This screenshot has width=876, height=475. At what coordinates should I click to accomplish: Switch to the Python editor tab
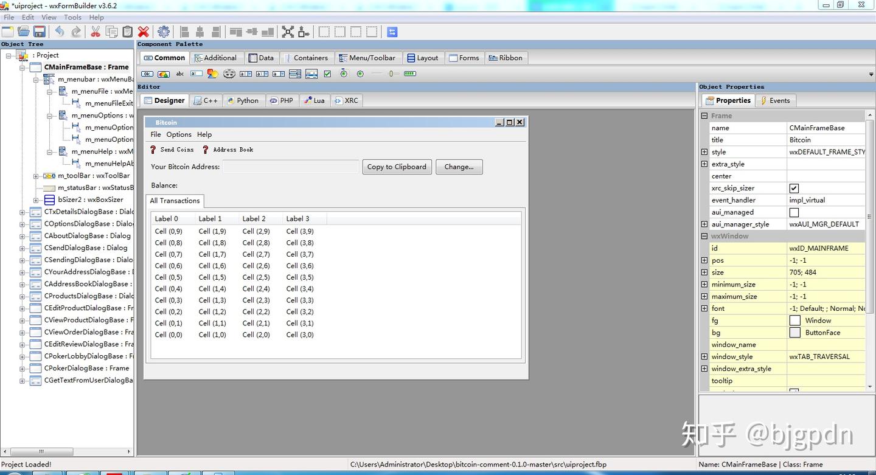(243, 100)
